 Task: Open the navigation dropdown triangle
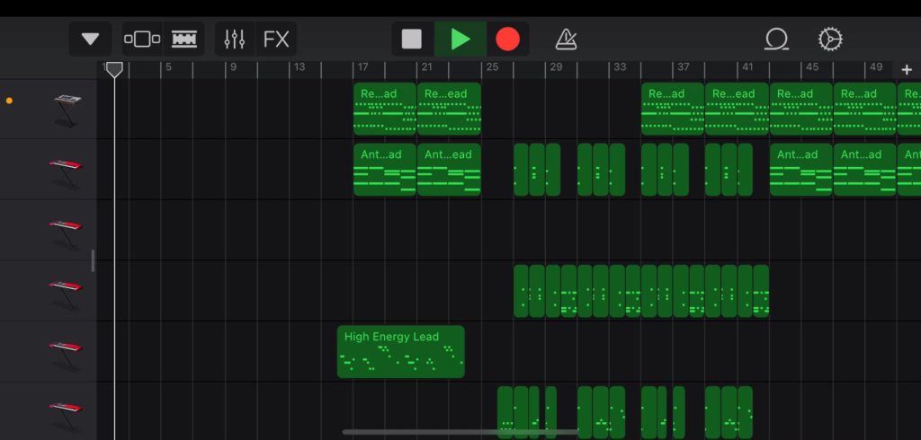[91, 40]
